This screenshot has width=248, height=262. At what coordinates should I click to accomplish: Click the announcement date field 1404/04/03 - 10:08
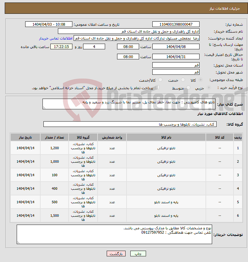(x=49, y=25)
